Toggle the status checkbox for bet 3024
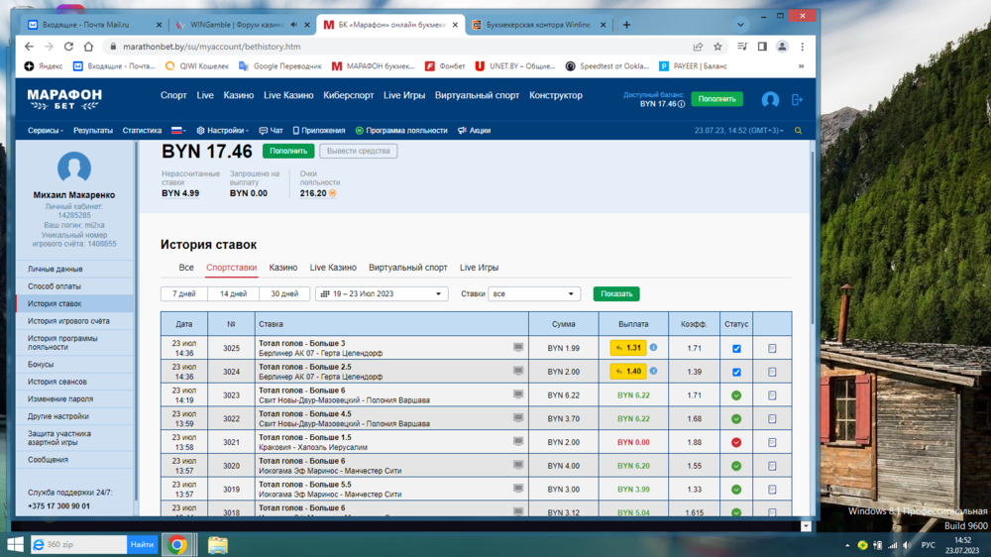 point(735,372)
